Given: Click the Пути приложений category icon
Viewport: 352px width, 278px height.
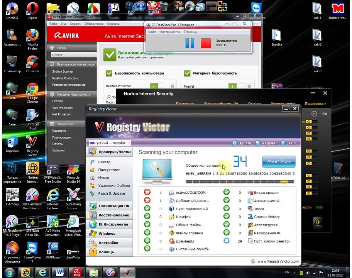Looking at the screenshot, I should 172,209.
